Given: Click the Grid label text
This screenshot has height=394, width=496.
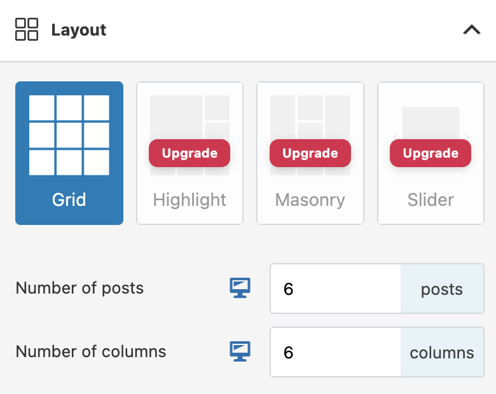Looking at the screenshot, I should tap(69, 200).
